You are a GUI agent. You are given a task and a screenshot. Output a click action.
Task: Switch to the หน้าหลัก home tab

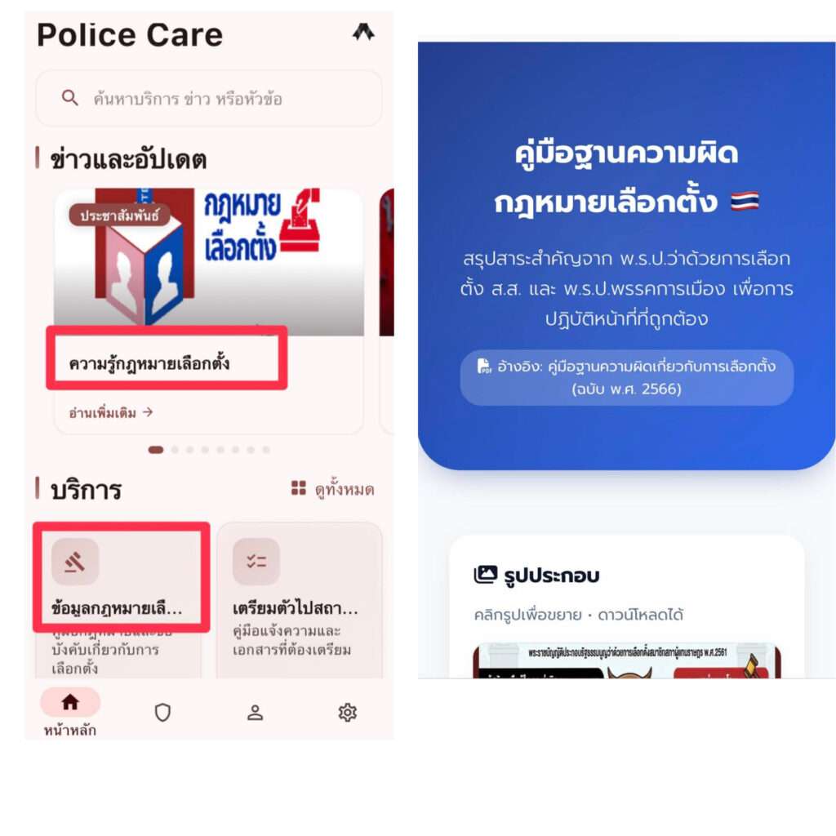click(x=70, y=711)
